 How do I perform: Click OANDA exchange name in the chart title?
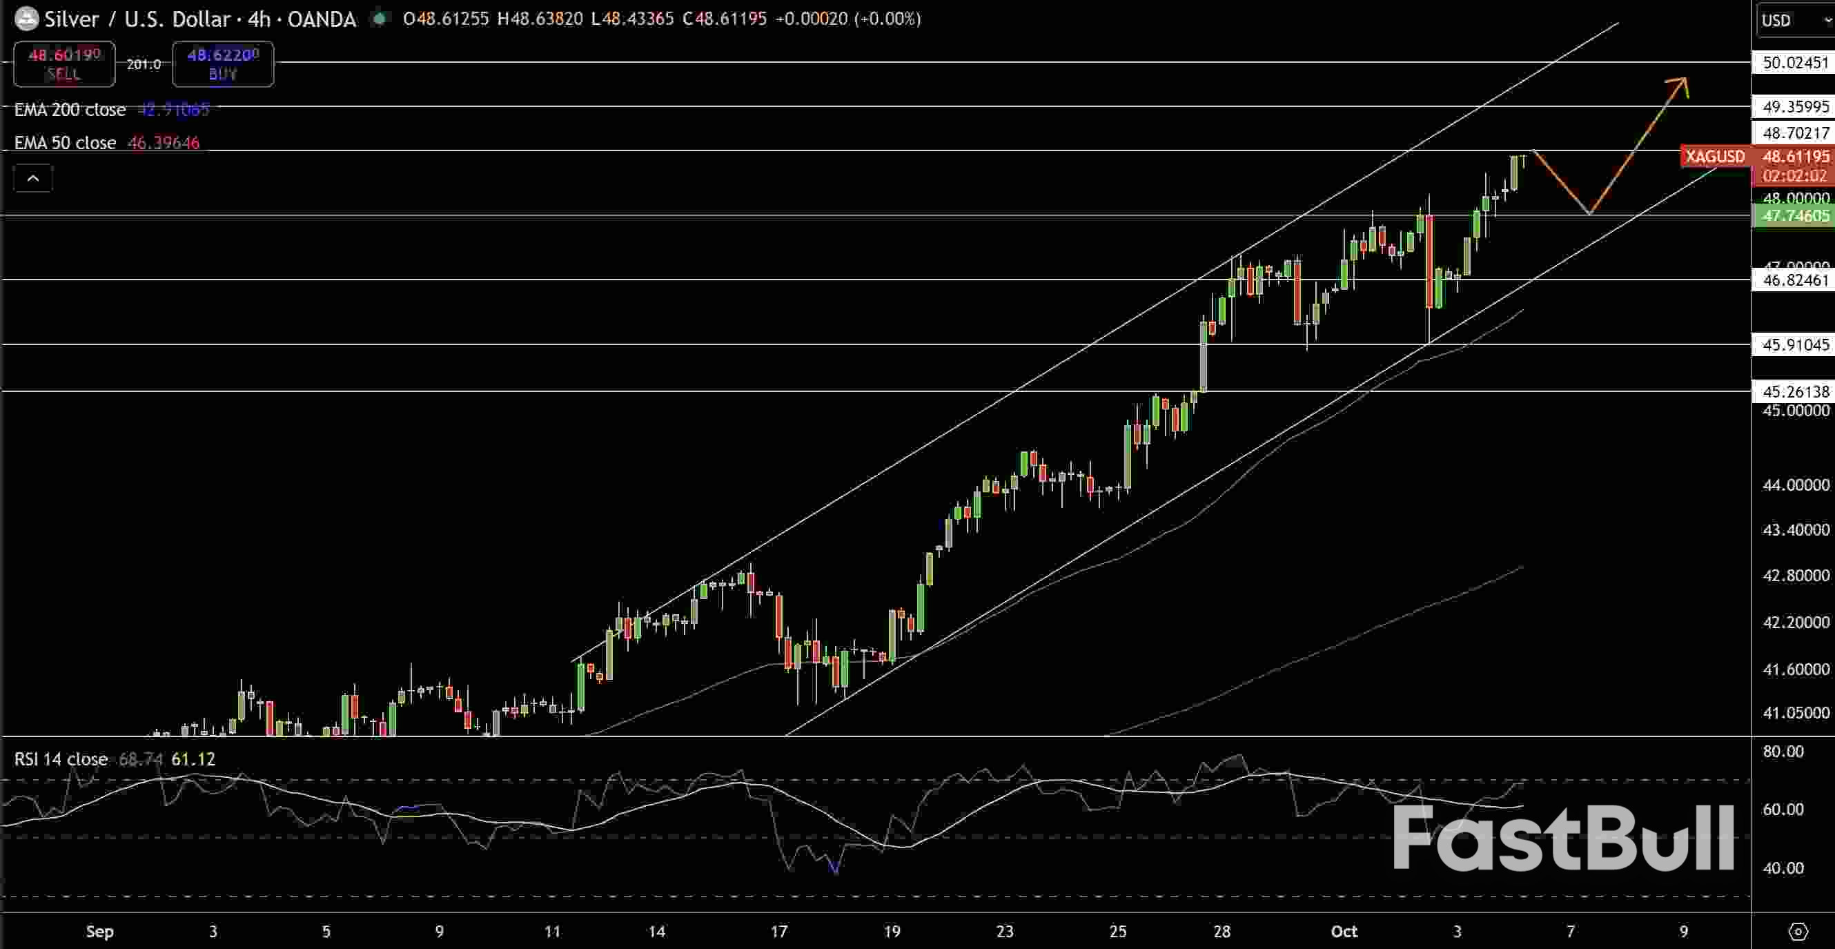(x=322, y=19)
